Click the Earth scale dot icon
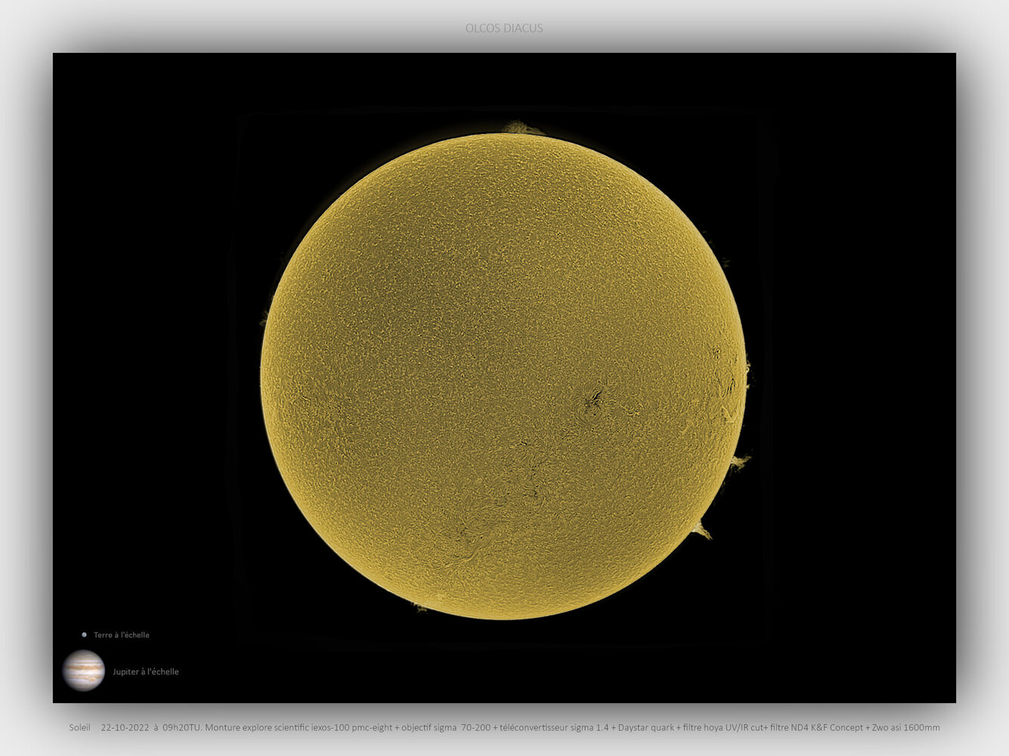The image size is (1009, 756). 85,634
